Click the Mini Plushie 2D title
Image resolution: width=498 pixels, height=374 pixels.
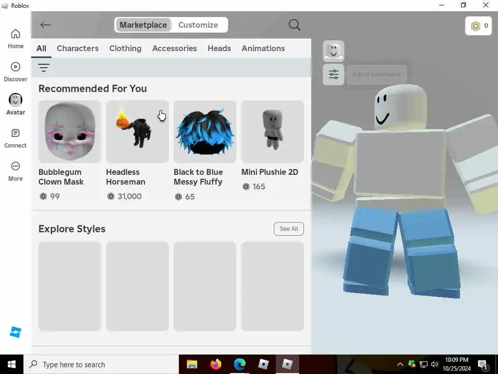269,172
